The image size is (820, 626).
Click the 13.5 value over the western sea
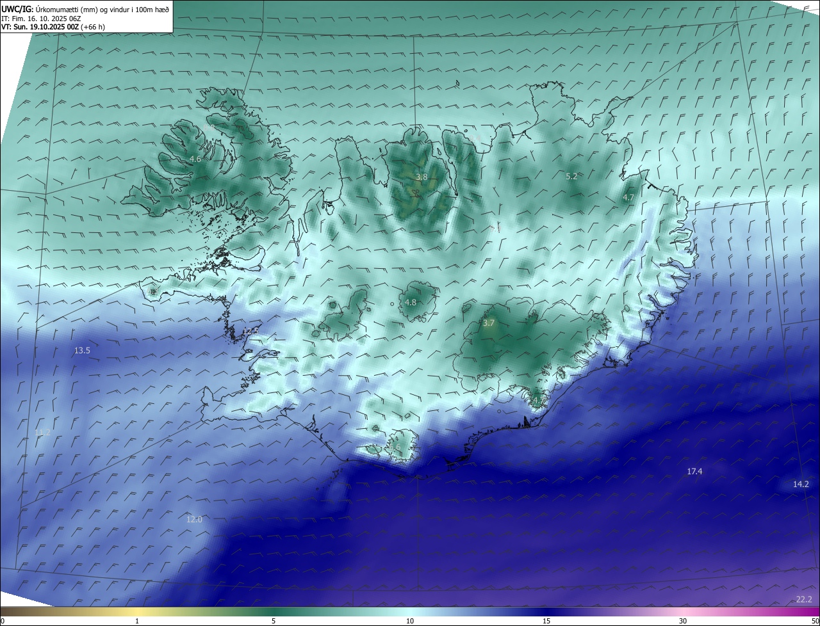(82, 350)
